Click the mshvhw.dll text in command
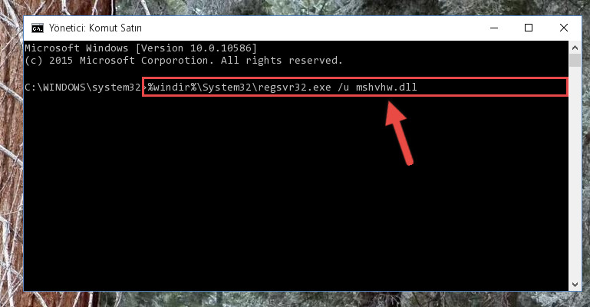The image size is (590, 307). coord(387,87)
